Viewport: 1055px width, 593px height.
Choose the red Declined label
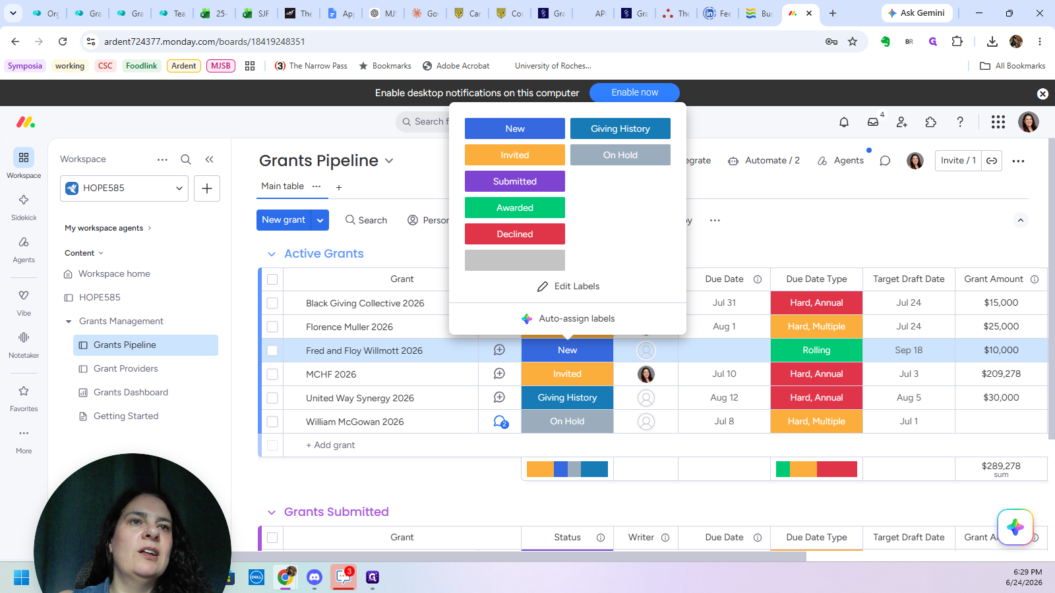(515, 234)
